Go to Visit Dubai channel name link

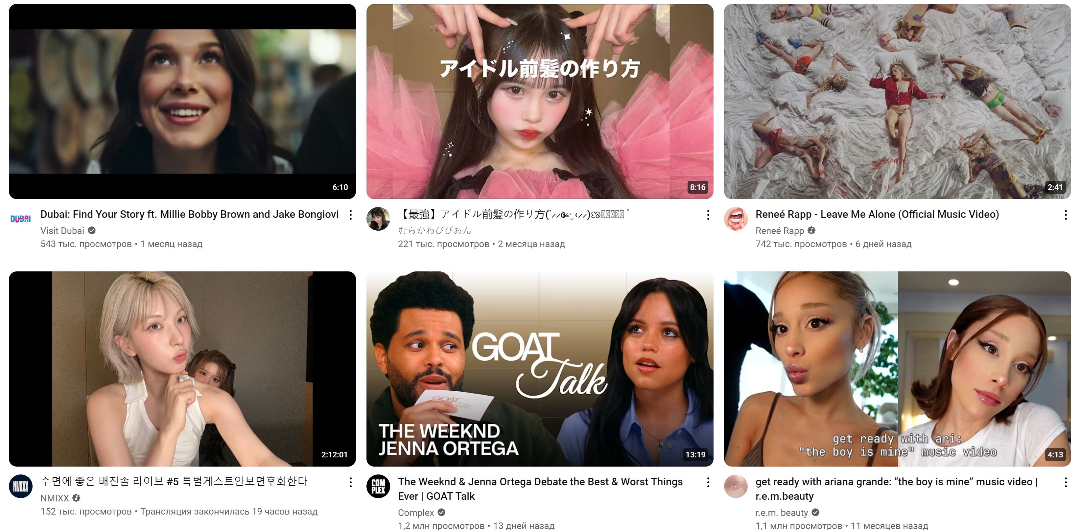tap(62, 230)
